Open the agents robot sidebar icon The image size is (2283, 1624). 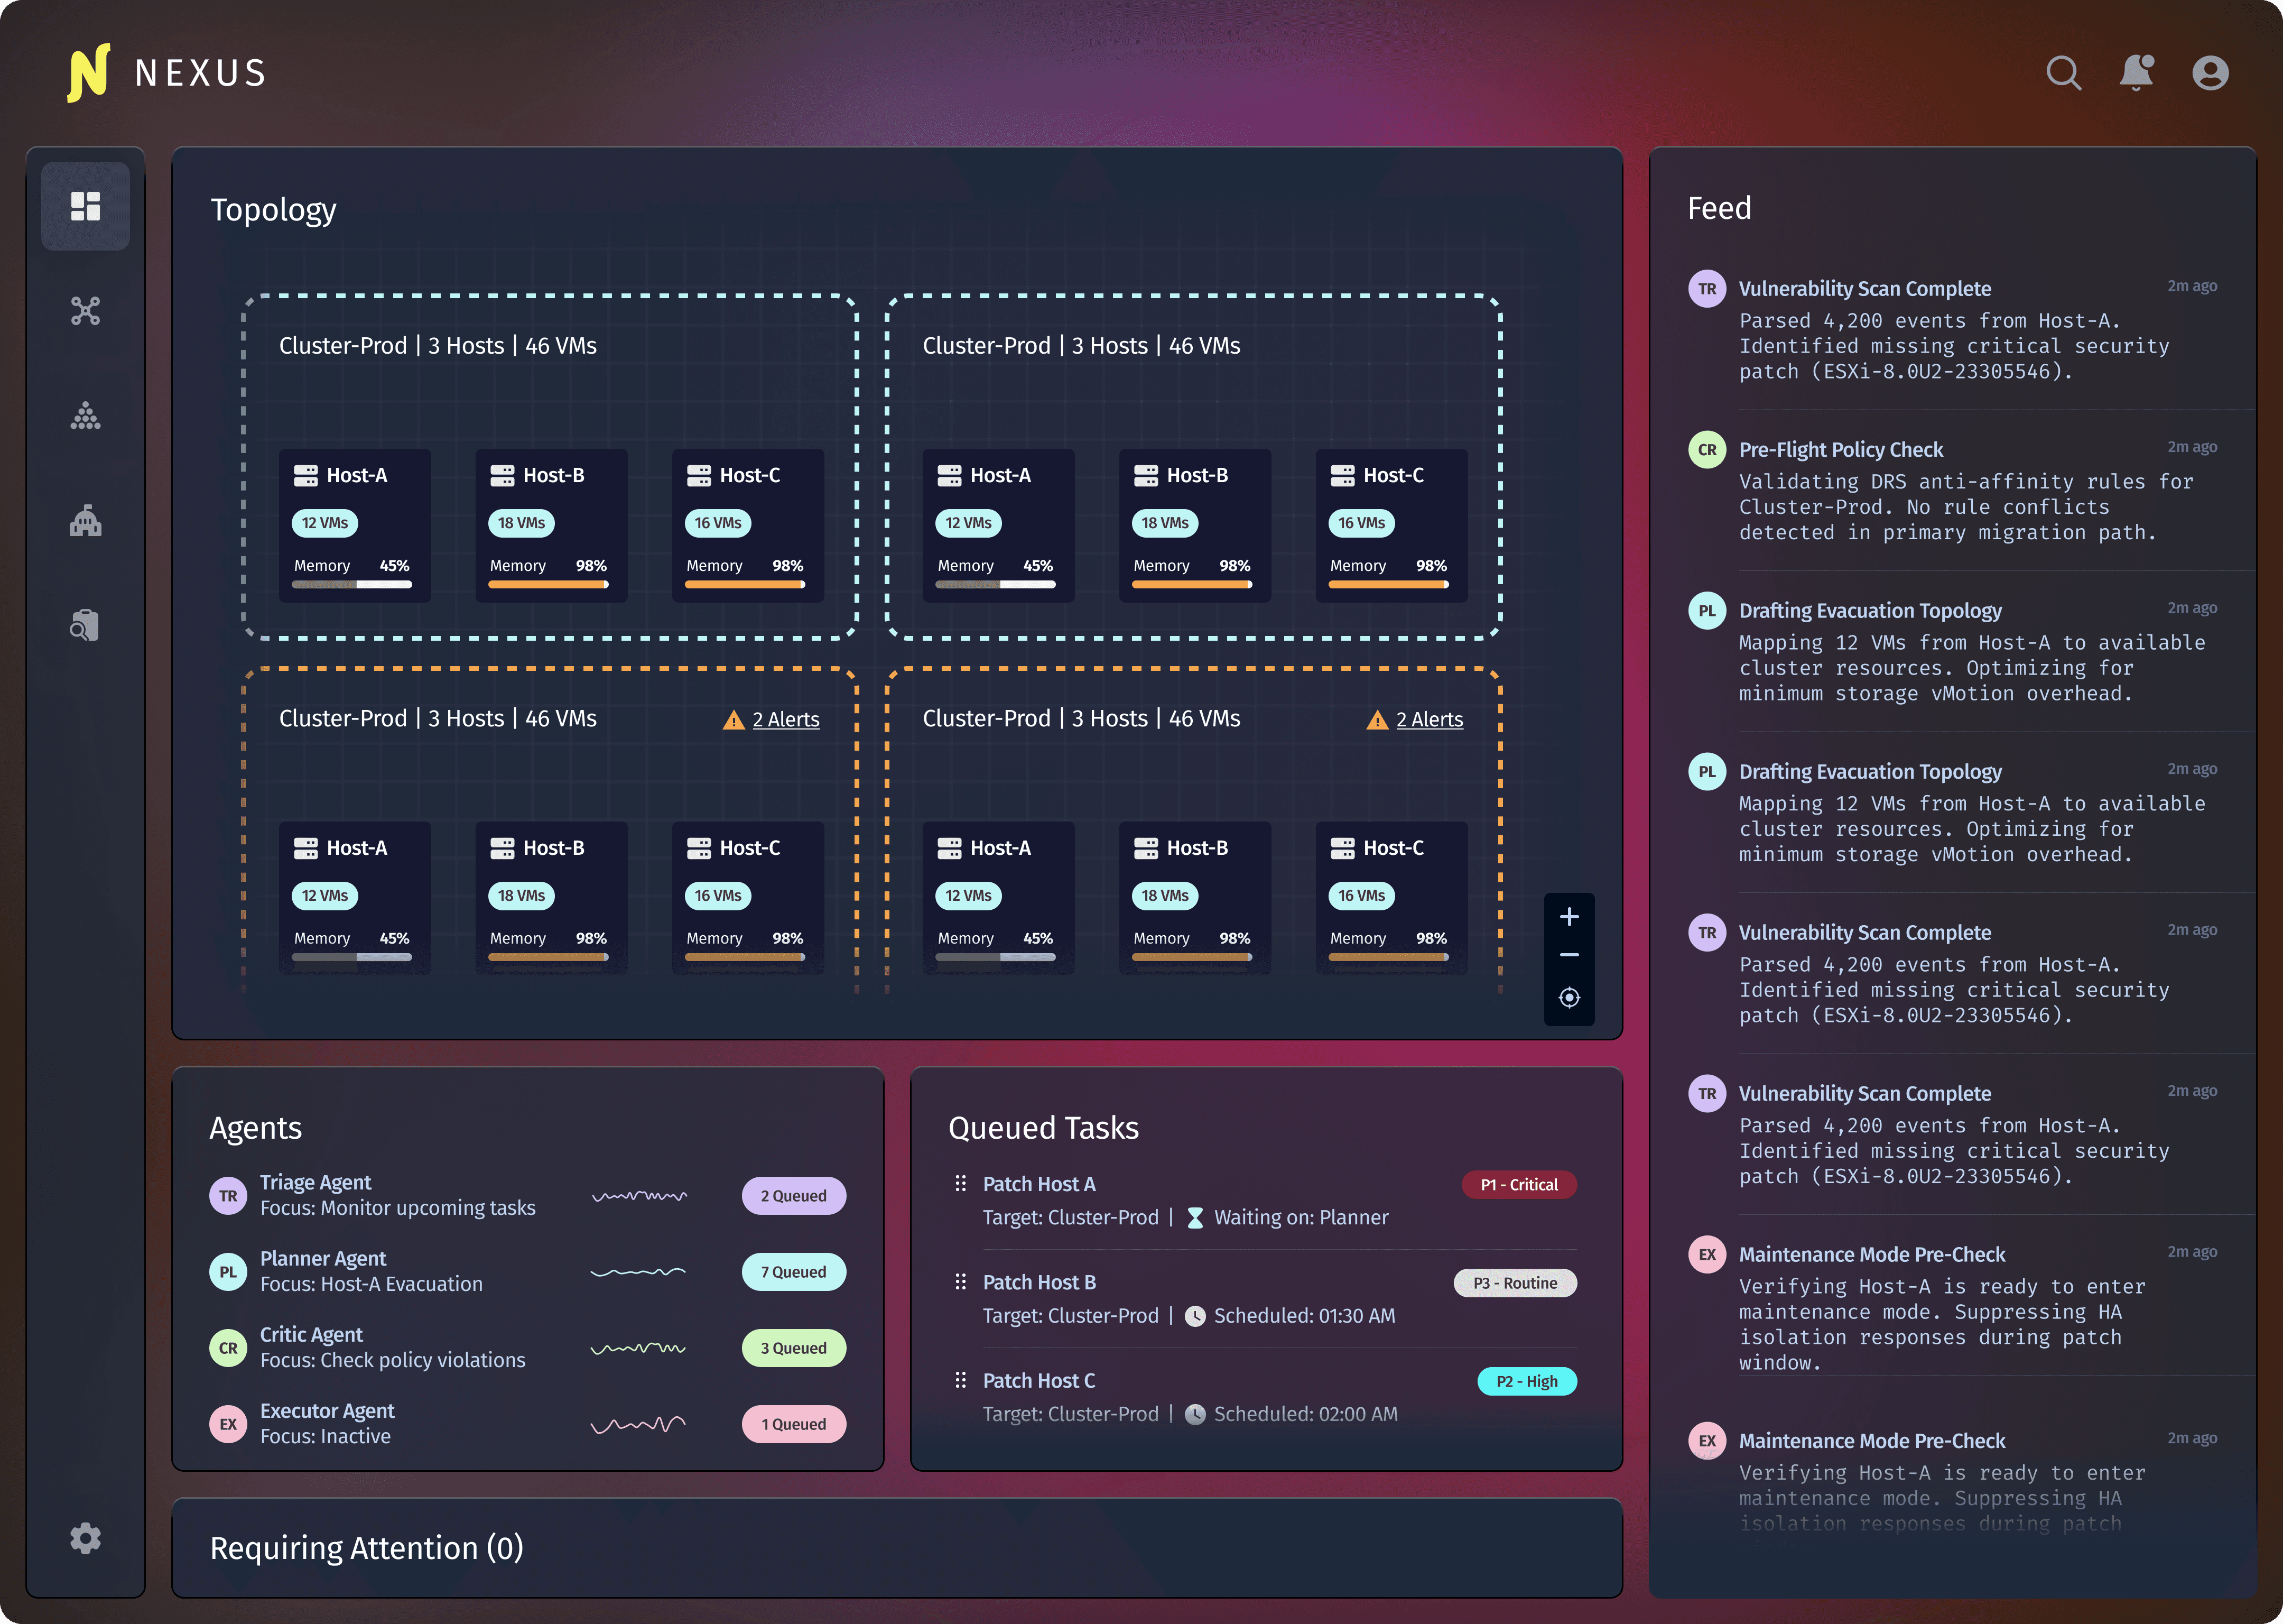[x=85, y=521]
